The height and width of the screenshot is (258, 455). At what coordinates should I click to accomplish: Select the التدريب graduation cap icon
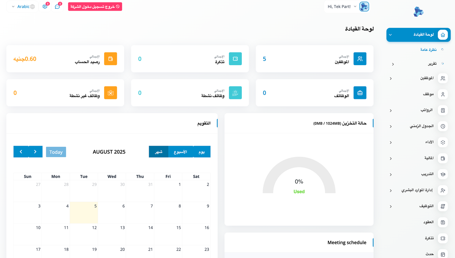click(443, 174)
